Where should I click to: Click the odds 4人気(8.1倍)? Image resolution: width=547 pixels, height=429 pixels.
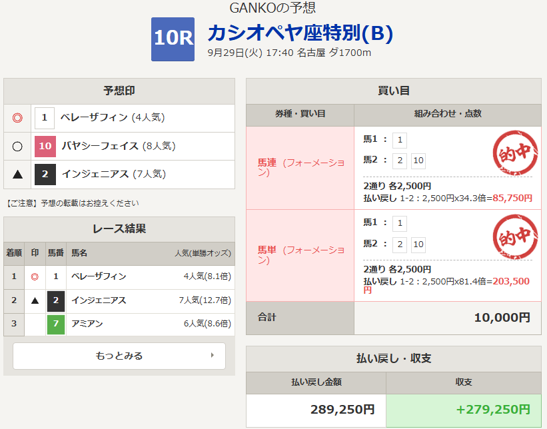pyautogui.click(x=207, y=276)
